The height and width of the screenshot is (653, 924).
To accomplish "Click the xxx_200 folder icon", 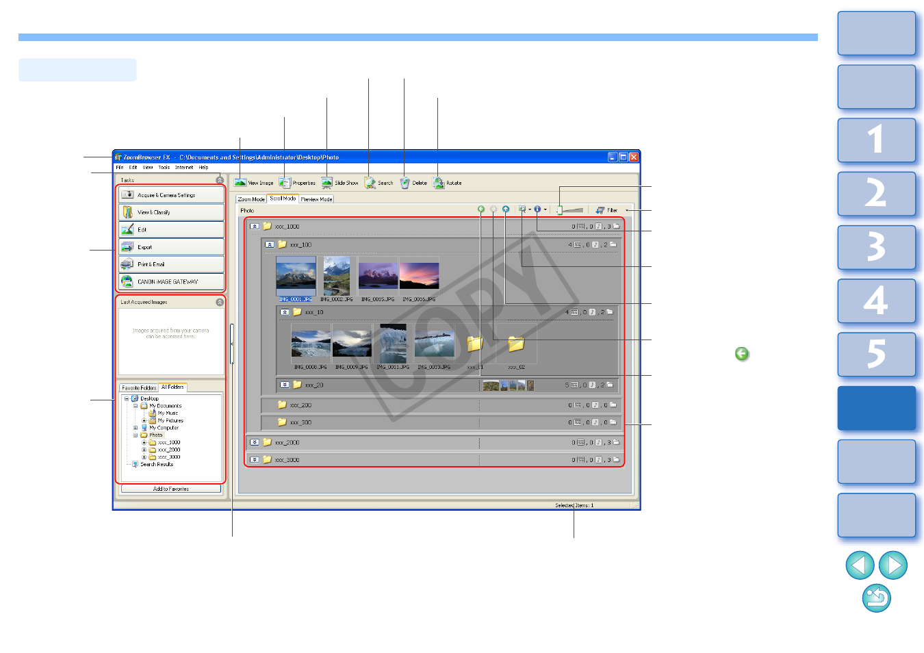I will pyautogui.click(x=282, y=405).
